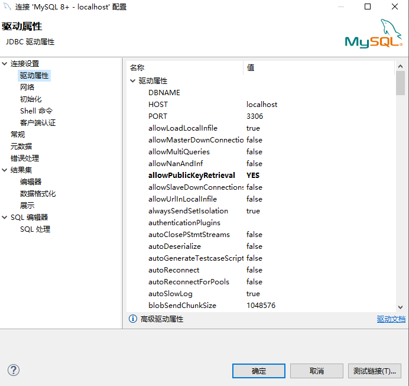The image size is (409, 386).
Task: Select the blobSendChunkSize property
Action: 182,306
